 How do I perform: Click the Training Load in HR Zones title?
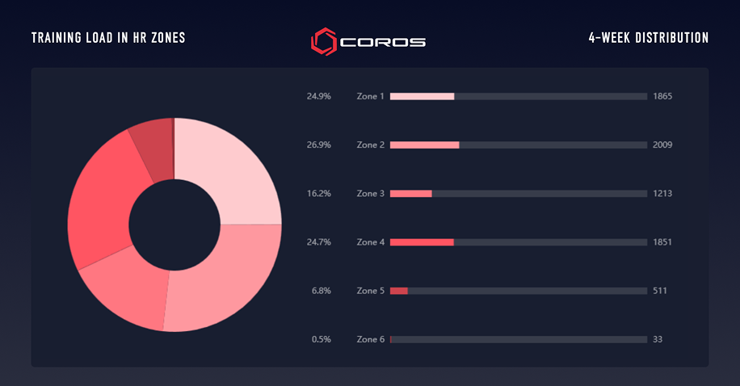pyautogui.click(x=108, y=38)
